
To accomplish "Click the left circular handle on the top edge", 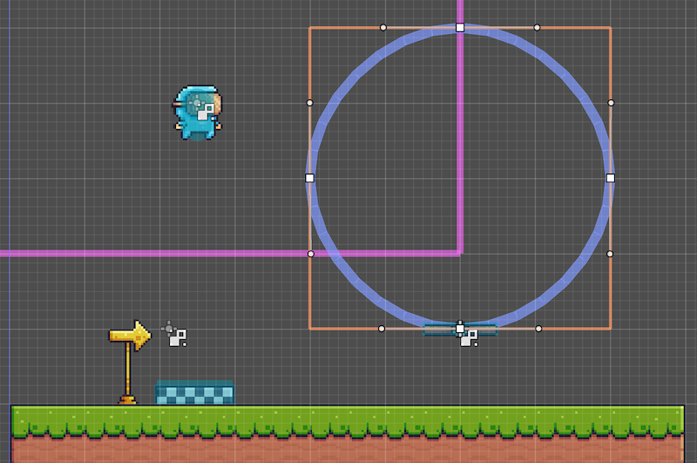I will pyautogui.click(x=383, y=27).
